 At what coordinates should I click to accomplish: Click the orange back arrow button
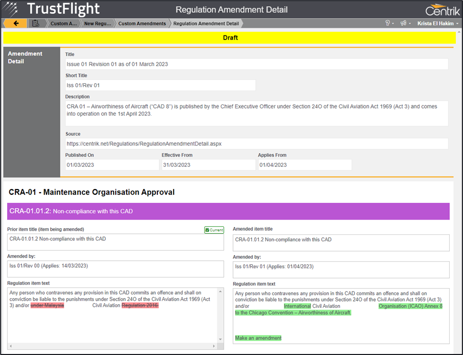pyautogui.click(x=15, y=23)
